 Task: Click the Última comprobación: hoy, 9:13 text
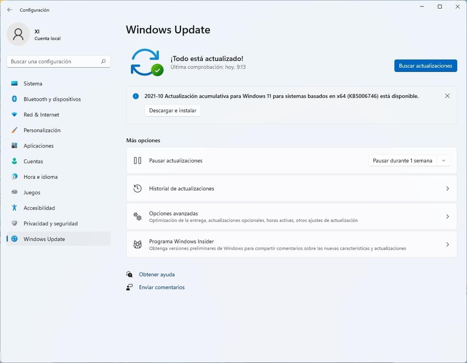208,67
